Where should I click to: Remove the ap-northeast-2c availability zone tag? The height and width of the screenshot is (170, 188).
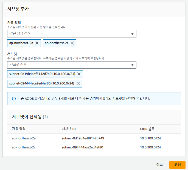(x=72, y=43)
